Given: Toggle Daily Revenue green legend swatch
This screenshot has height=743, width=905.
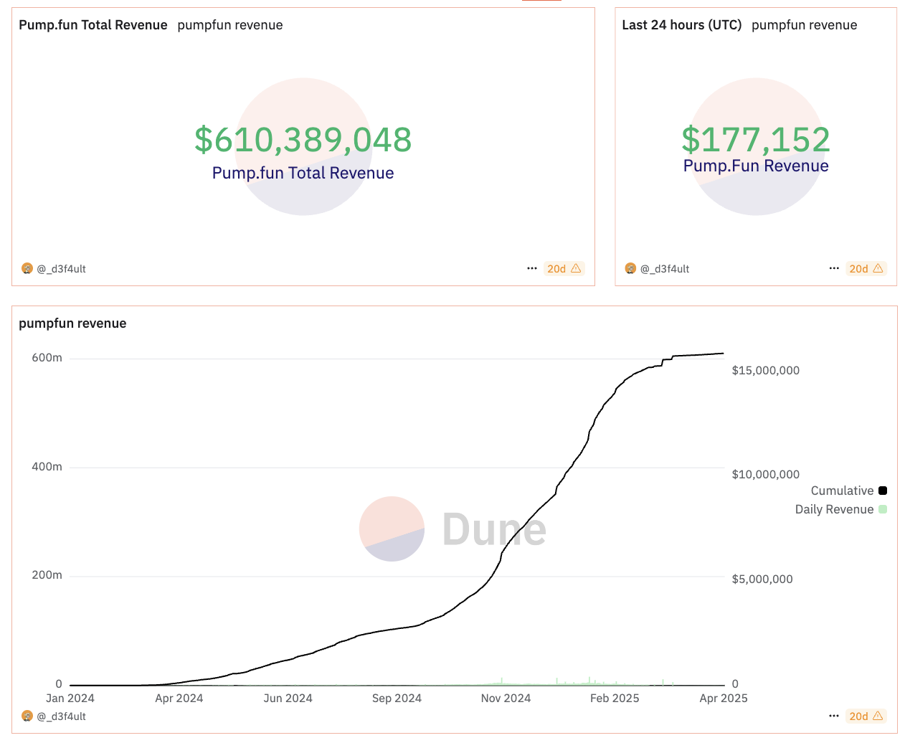Looking at the screenshot, I should [x=883, y=509].
